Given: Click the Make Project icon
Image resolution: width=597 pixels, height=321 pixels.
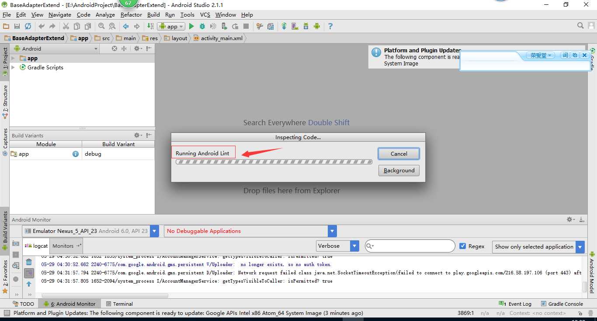Looking at the screenshot, I should coord(150,27).
